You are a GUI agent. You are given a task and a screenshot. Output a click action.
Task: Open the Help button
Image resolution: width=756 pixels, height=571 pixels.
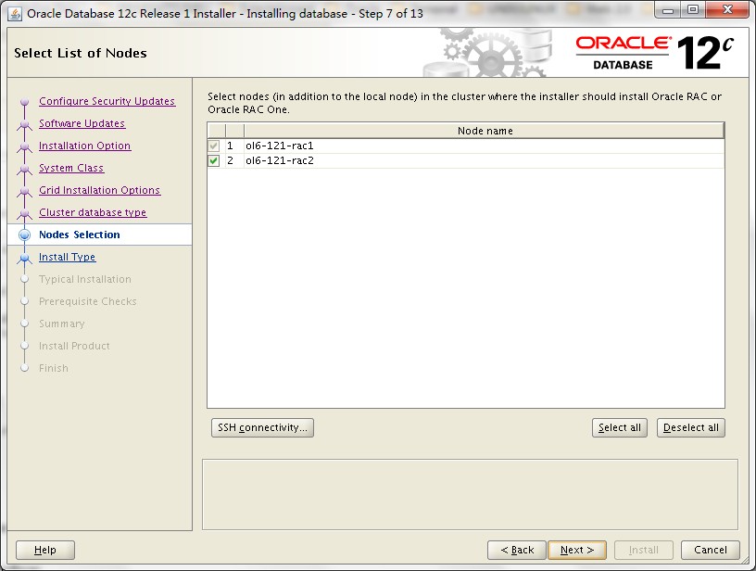coord(45,551)
